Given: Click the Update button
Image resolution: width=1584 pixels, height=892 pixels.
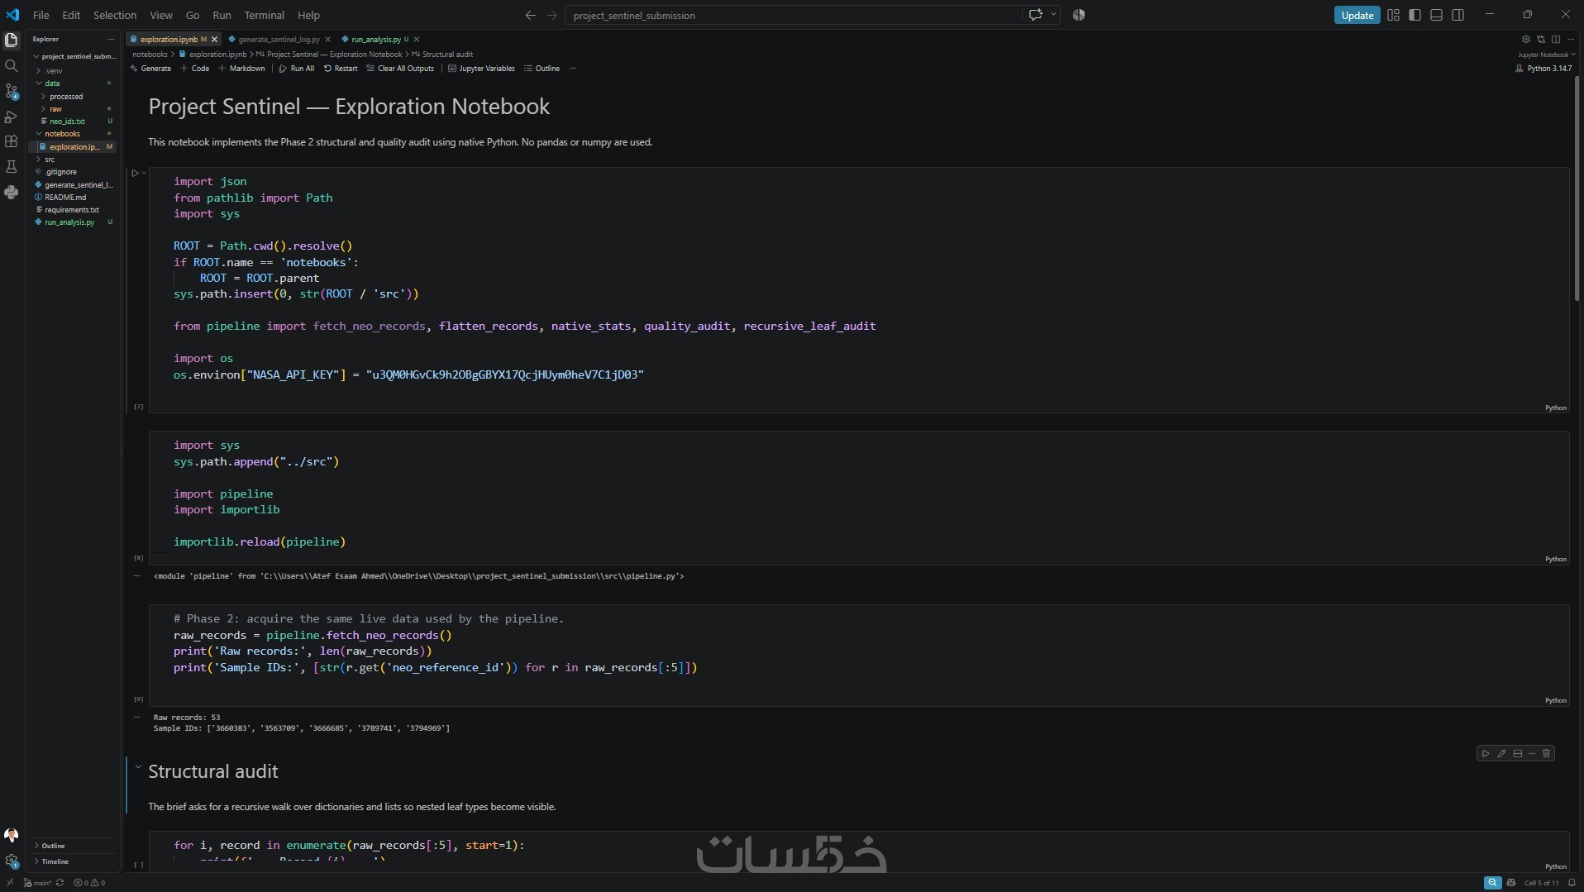Looking at the screenshot, I should tap(1357, 15).
